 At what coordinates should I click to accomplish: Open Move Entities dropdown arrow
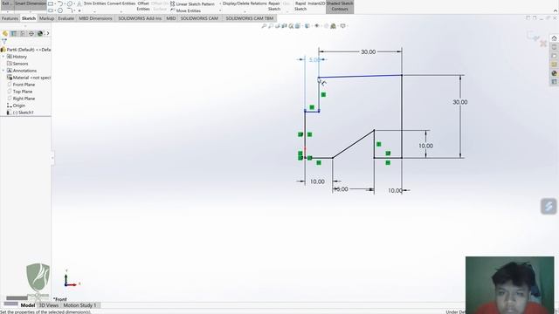(x=220, y=10)
